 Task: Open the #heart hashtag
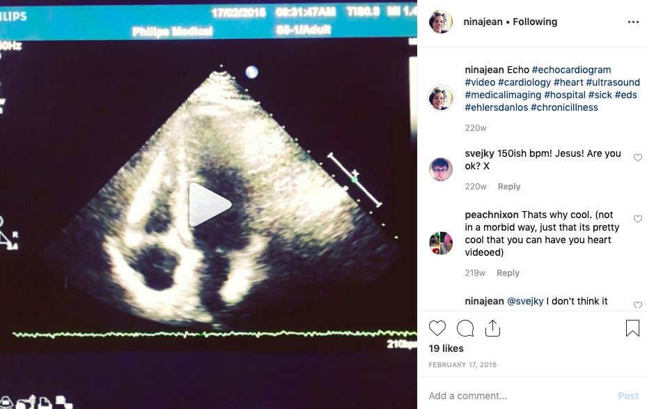pos(568,82)
